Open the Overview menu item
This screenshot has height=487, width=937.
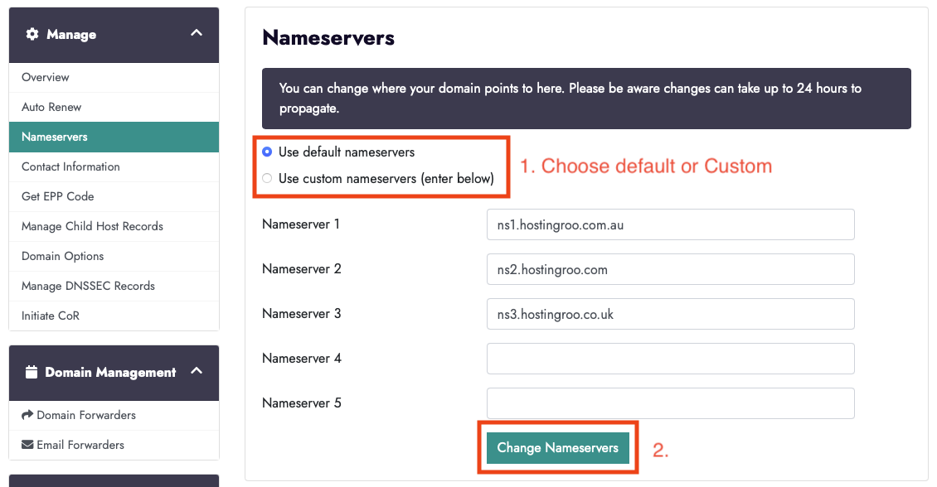[x=46, y=77]
